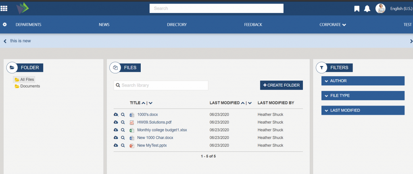Open the settings gear in navigation bar
413x174 pixels.
pyautogui.click(x=5, y=25)
